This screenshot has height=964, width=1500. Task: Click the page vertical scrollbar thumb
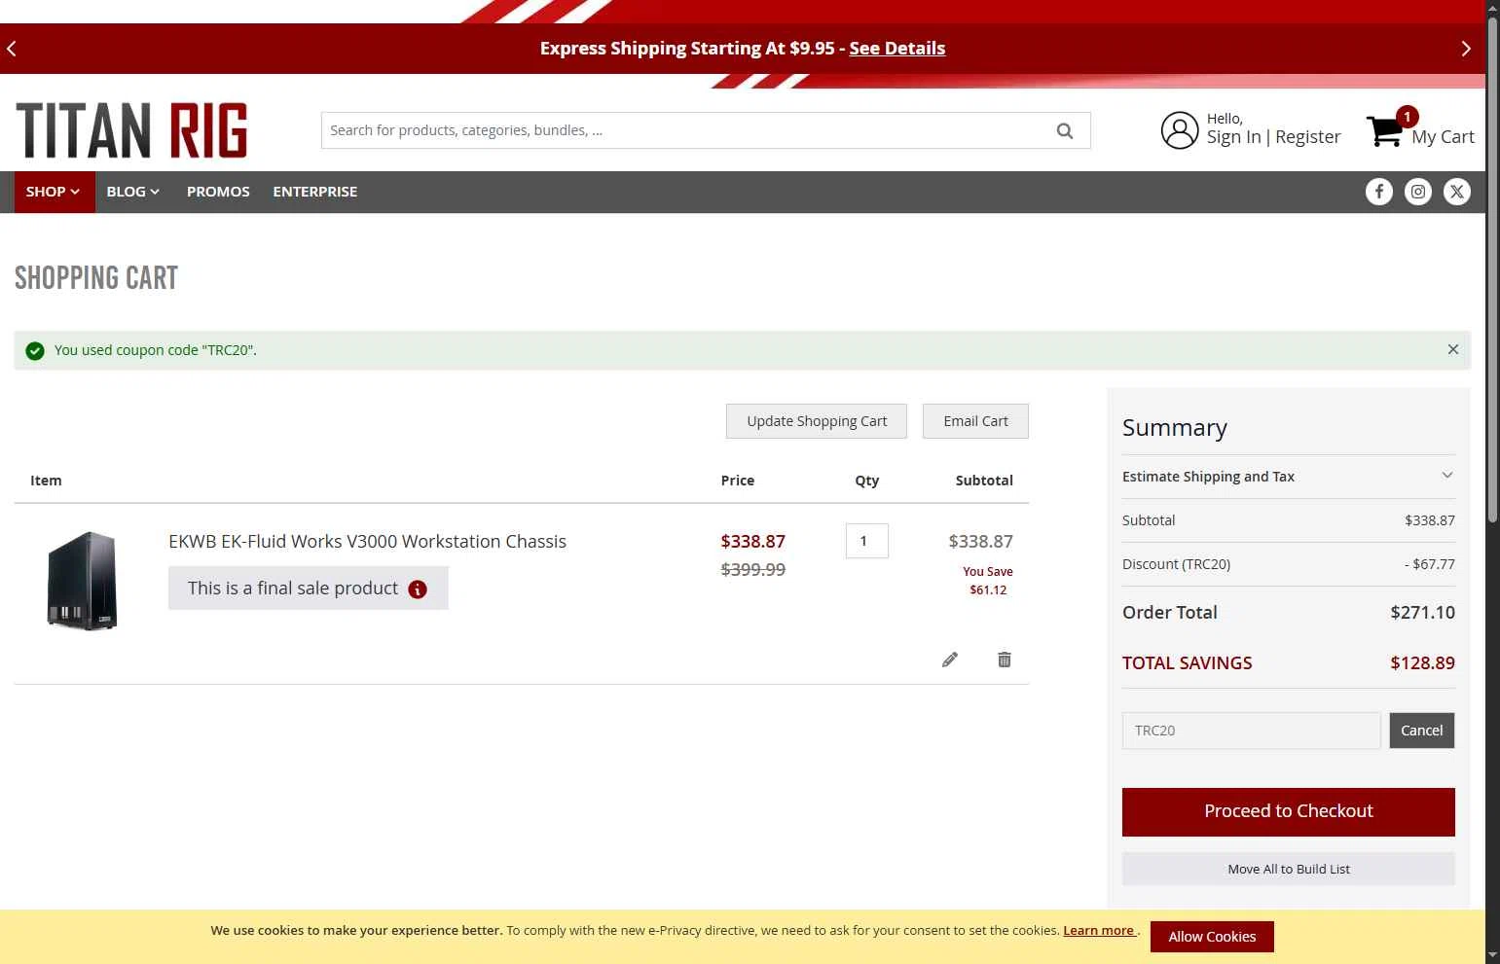click(x=1493, y=269)
